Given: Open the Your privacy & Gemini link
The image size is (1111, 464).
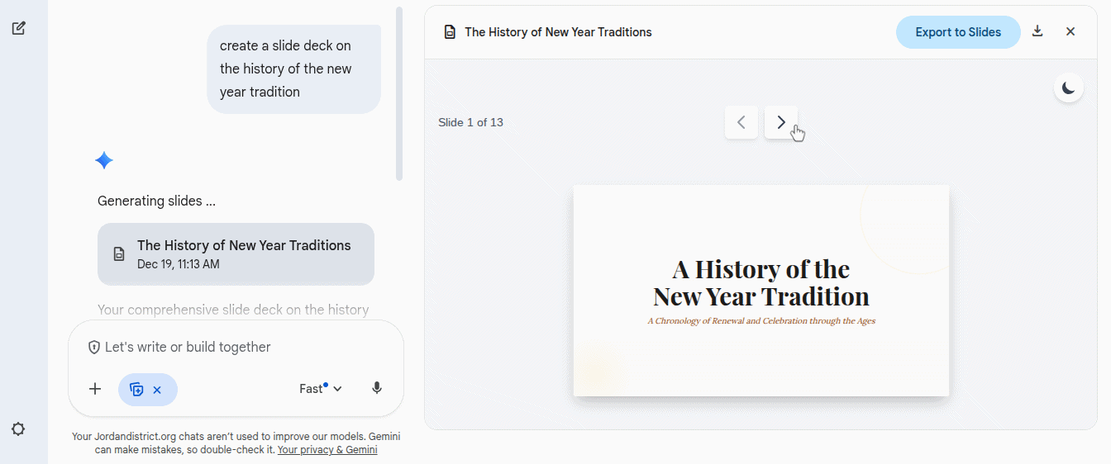Looking at the screenshot, I should coord(327,450).
